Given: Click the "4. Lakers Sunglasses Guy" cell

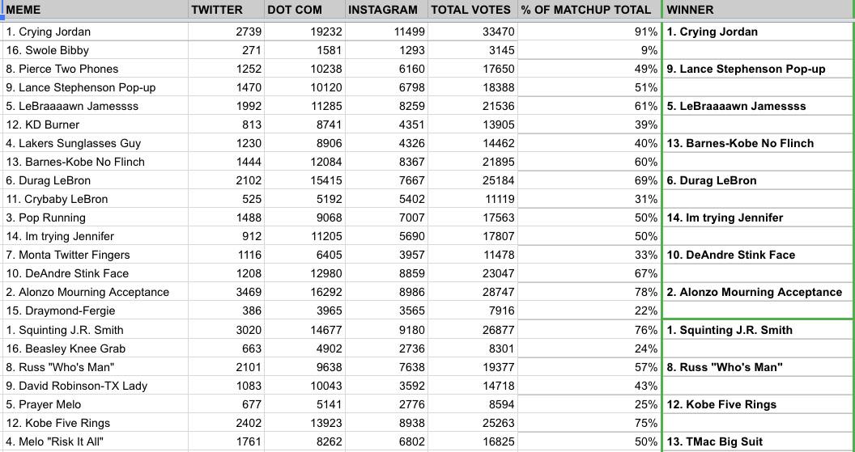Looking at the screenshot, I should pyautogui.click(x=95, y=143).
